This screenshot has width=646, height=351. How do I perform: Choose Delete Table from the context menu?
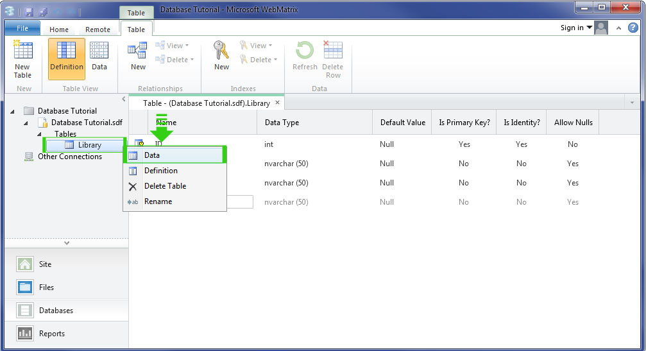174,186
